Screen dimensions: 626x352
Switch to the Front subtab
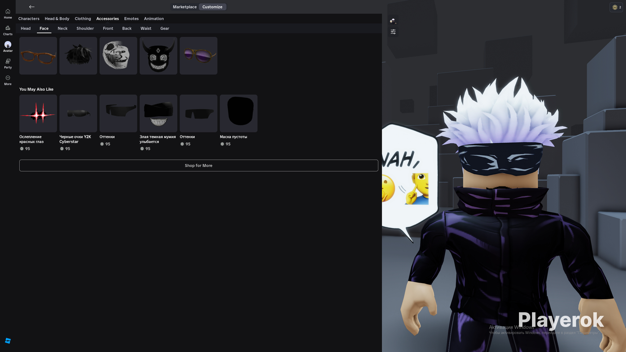(108, 29)
